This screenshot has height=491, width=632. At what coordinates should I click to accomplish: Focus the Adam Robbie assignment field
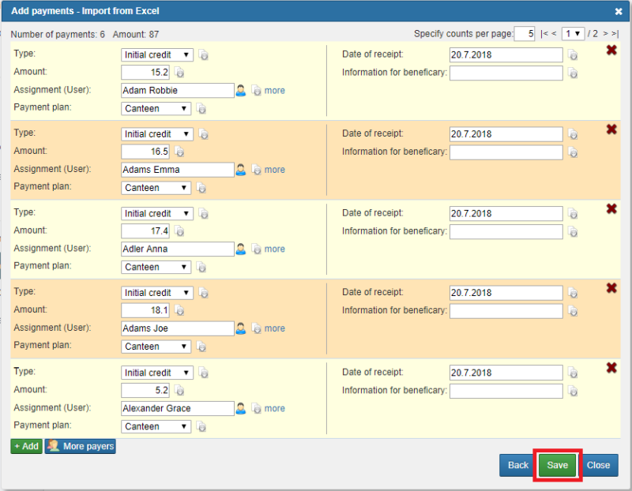click(x=177, y=90)
